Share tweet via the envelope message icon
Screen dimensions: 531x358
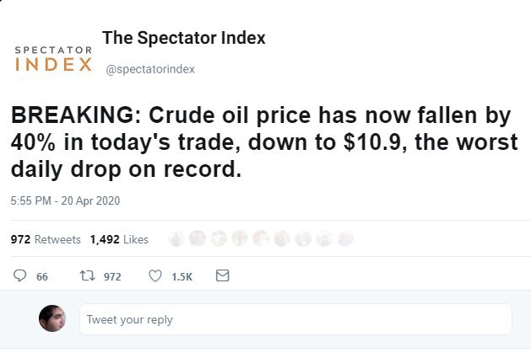223,276
